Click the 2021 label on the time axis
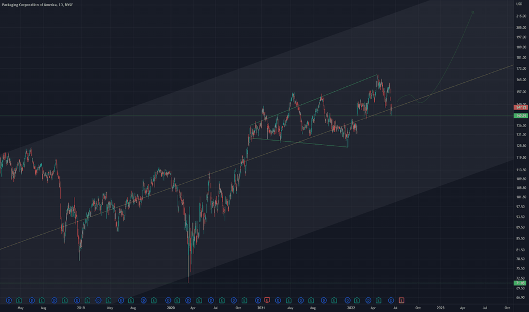 (x=261, y=308)
